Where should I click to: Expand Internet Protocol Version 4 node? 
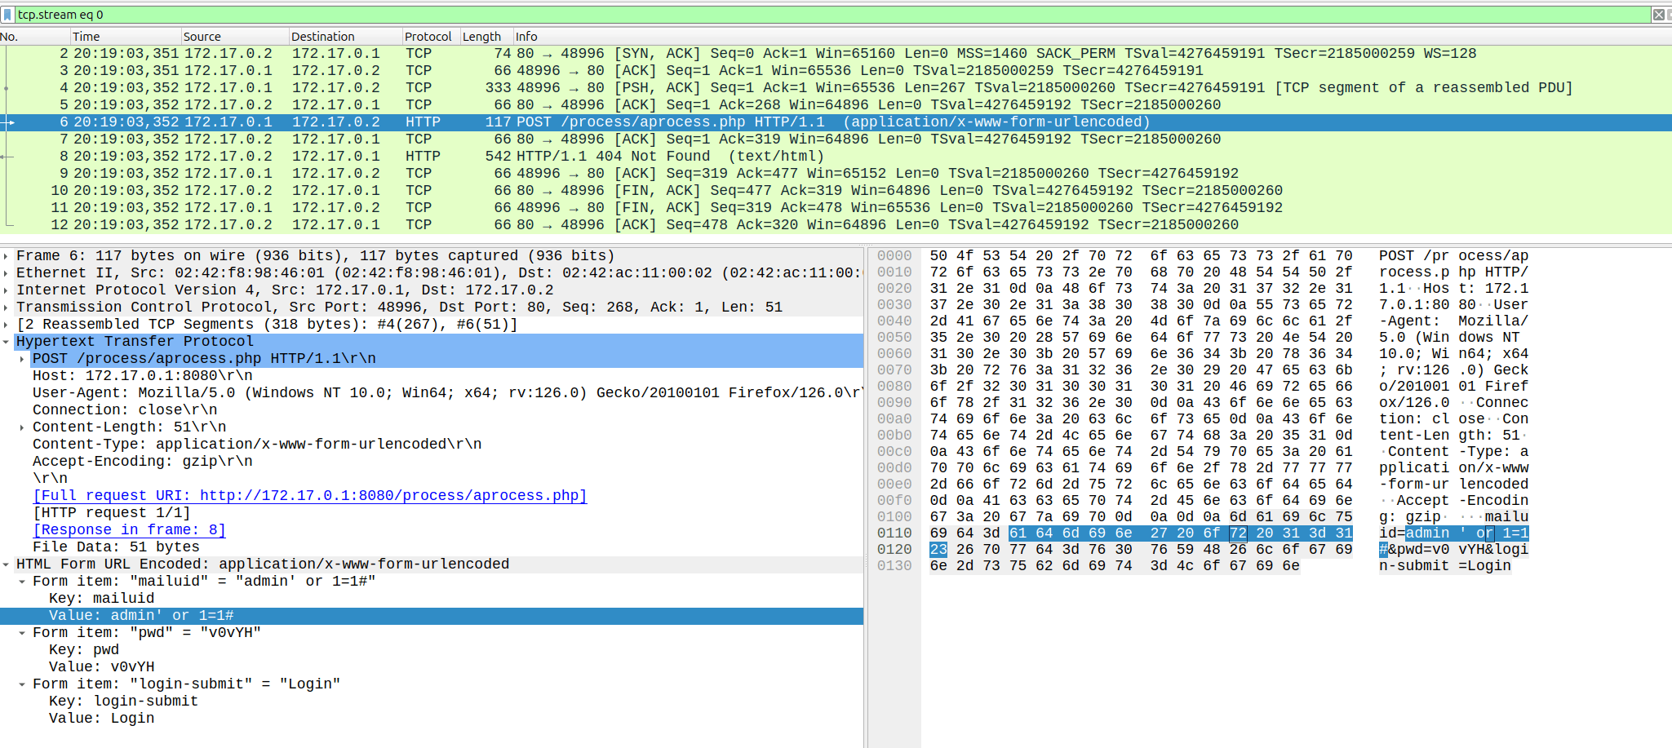(x=7, y=290)
